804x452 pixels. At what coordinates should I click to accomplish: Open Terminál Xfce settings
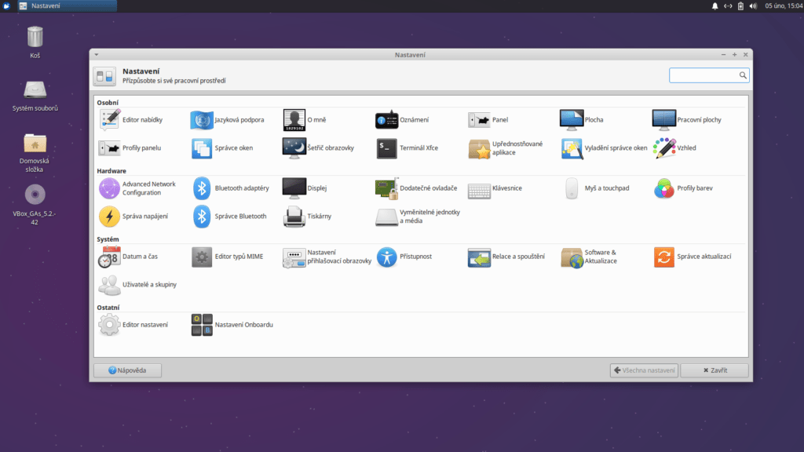(407, 148)
